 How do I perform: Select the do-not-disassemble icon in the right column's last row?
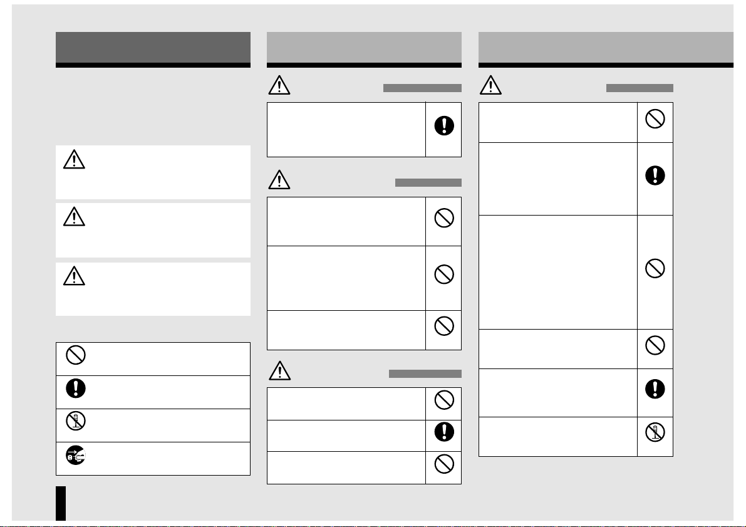coord(655,432)
